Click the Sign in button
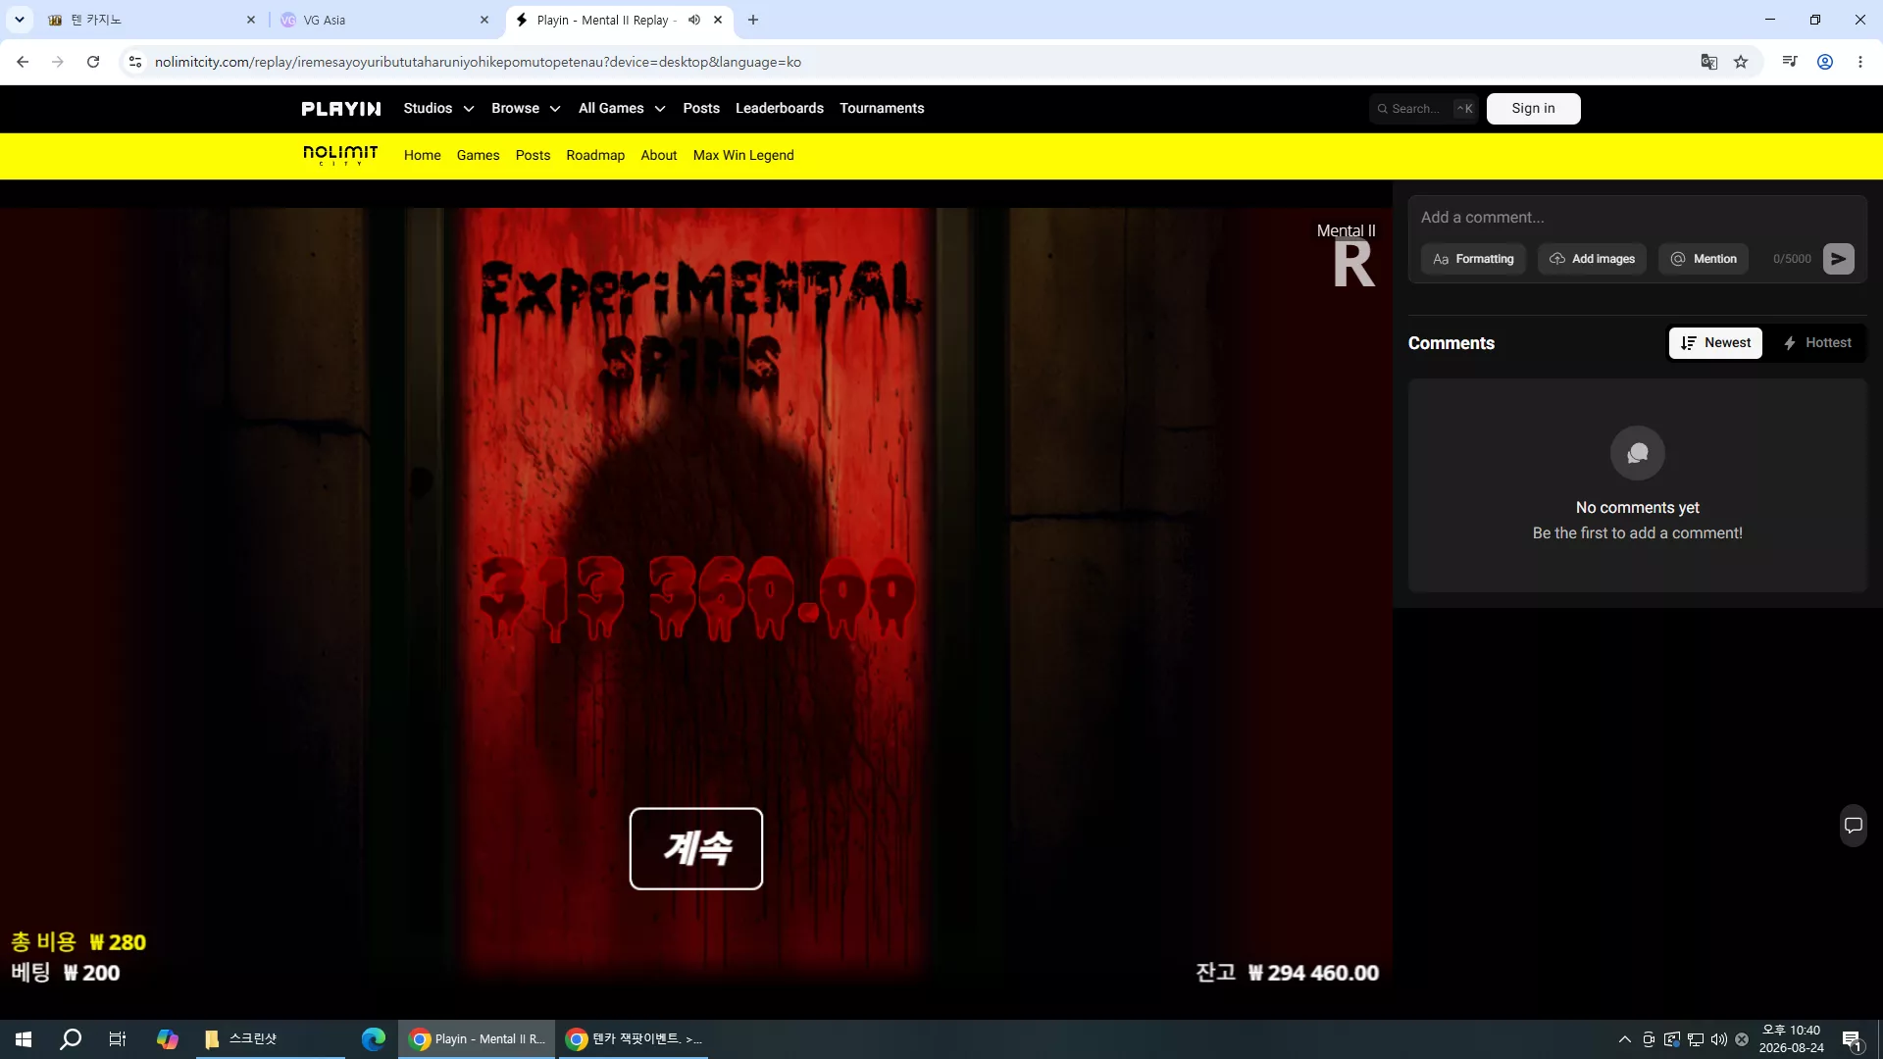 pos(1533,109)
